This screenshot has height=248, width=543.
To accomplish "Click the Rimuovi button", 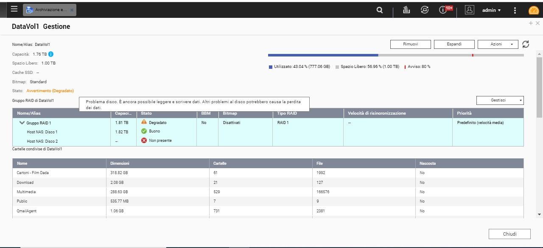I will point(410,44).
